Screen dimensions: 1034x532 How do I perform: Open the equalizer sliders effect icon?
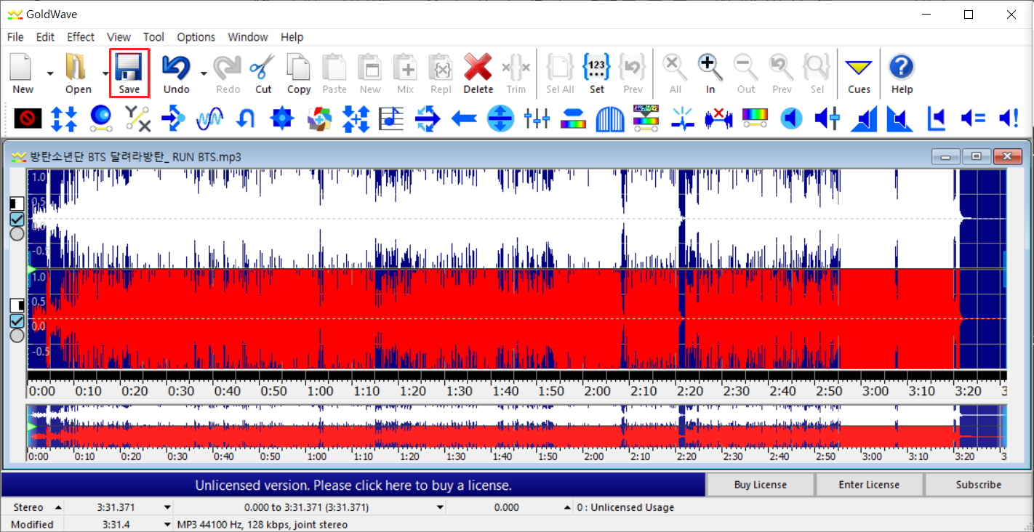coord(537,118)
